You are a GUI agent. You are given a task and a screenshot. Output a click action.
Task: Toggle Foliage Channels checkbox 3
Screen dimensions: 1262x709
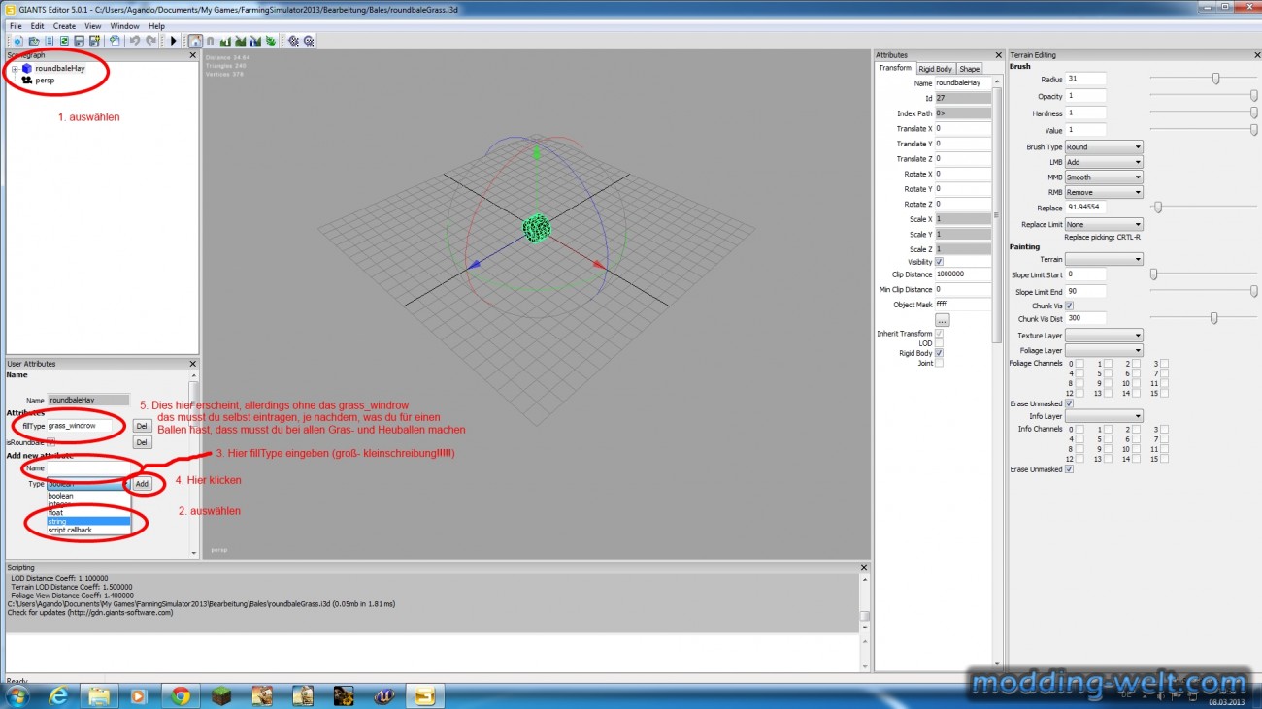tap(1165, 363)
